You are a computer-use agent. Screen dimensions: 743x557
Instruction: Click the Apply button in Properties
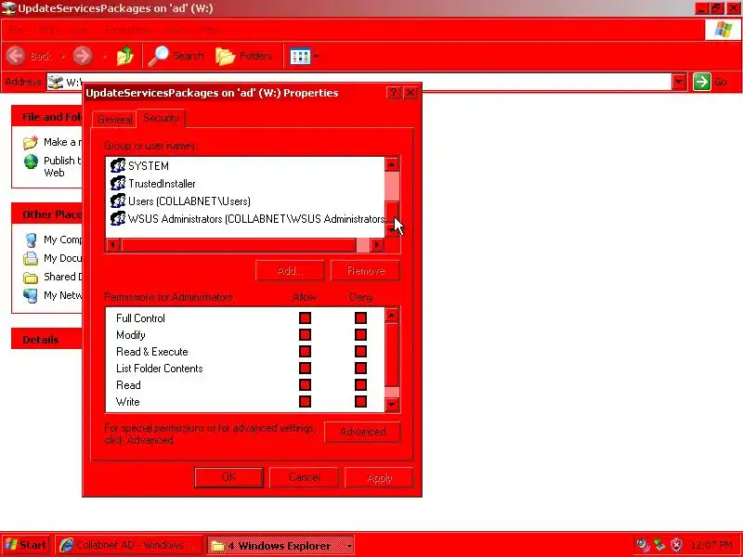379,477
